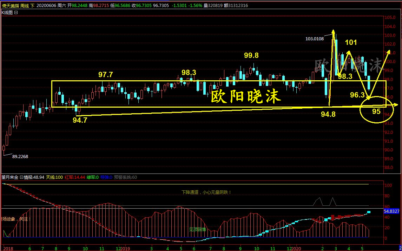The height and width of the screenshot is (251, 402).
Task: Click the 情报:48.94 indicator value
Action: [x=34, y=177]
